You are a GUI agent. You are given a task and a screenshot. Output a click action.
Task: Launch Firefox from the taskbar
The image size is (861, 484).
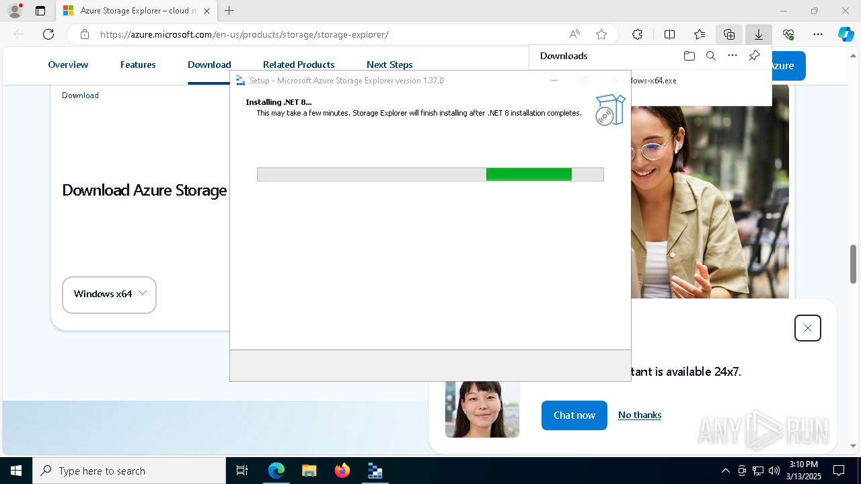coord(342,471)
